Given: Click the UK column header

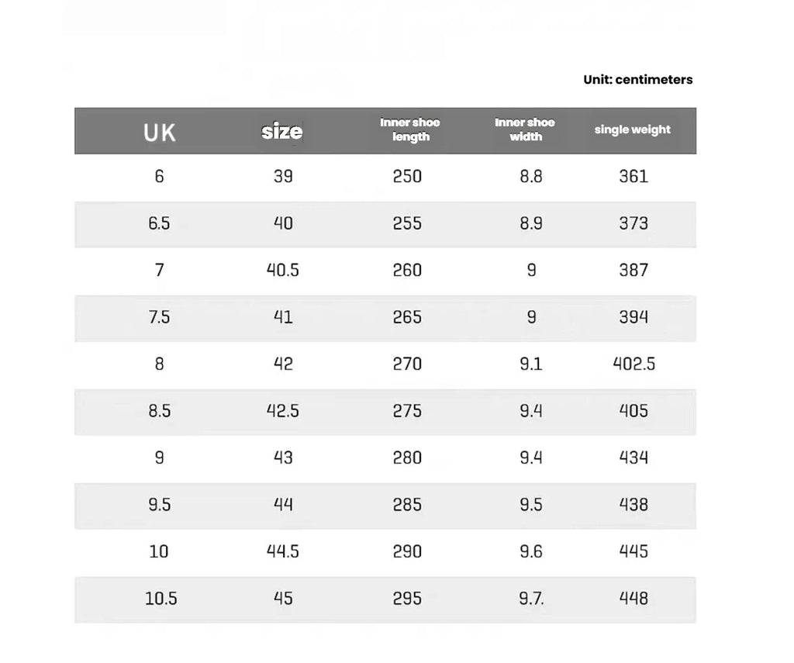Looking at the screenshot, I should point(159,133).
